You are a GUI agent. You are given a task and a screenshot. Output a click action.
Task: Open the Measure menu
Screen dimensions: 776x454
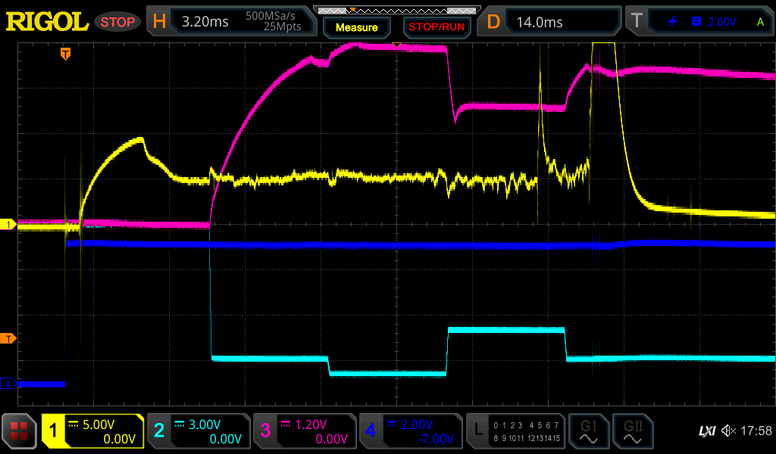(x=357, y=27)
